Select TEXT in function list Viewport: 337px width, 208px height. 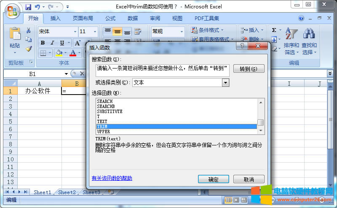102,121
